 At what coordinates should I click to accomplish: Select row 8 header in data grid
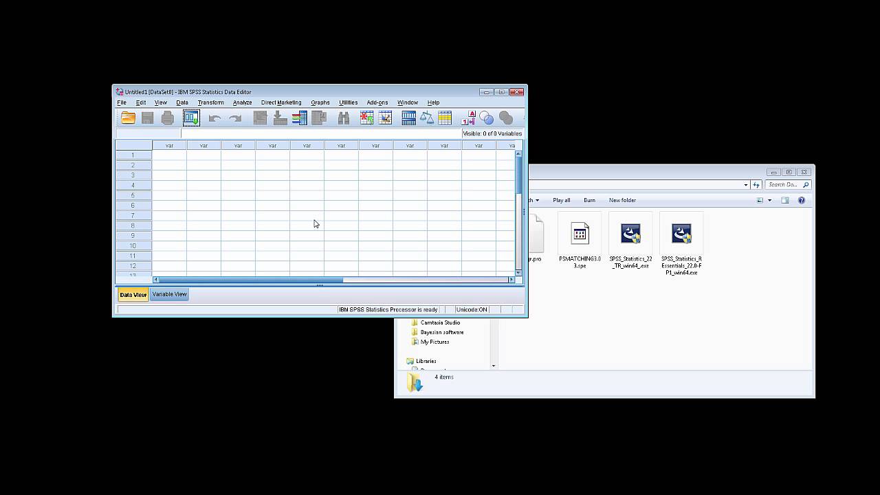point(133,225)
